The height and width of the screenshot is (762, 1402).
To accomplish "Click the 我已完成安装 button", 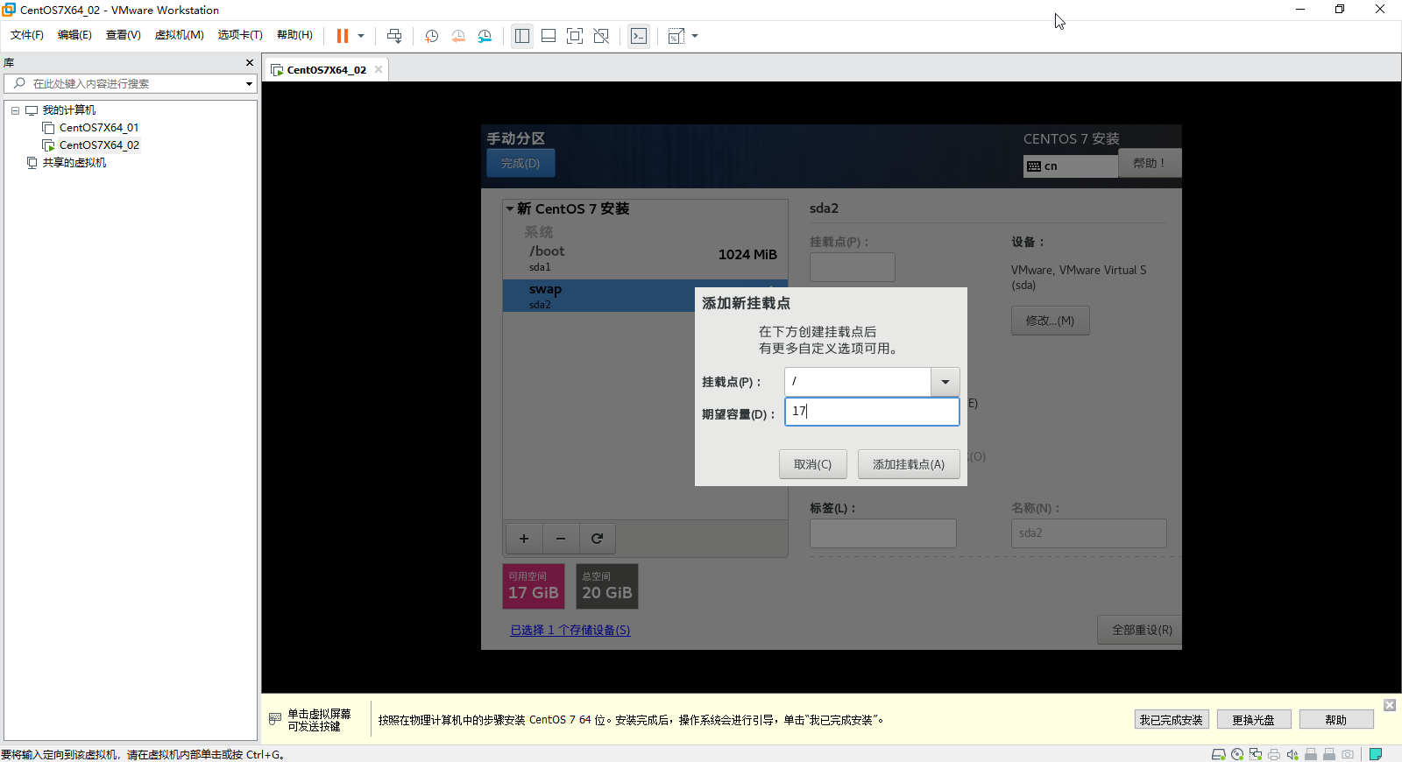I will tap(1171, 720).
